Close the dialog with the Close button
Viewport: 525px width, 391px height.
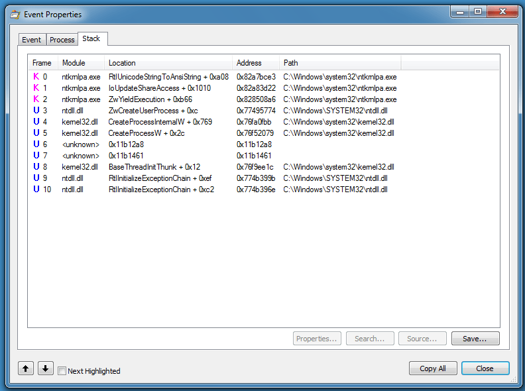tap(485, 368)
